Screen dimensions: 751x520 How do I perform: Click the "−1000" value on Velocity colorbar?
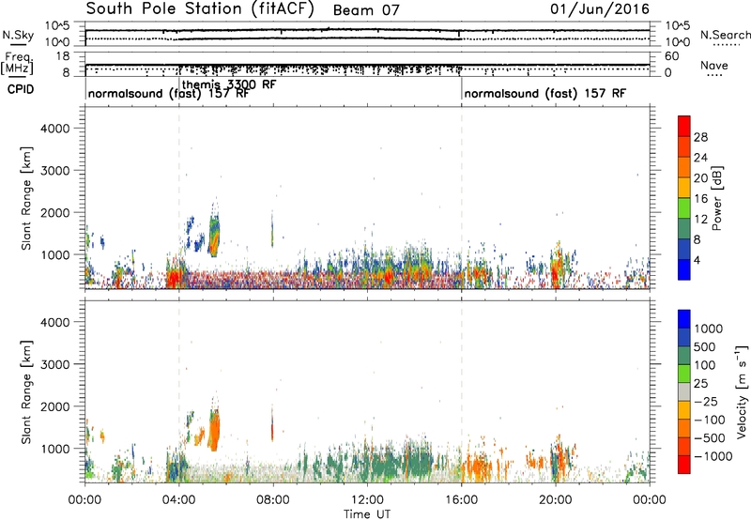coord(713,456)
